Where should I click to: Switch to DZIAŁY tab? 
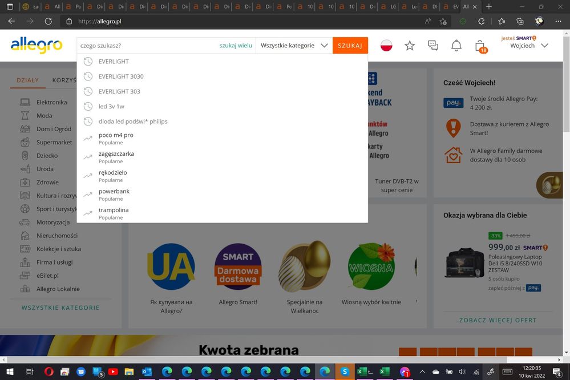(x=27, y=80)
